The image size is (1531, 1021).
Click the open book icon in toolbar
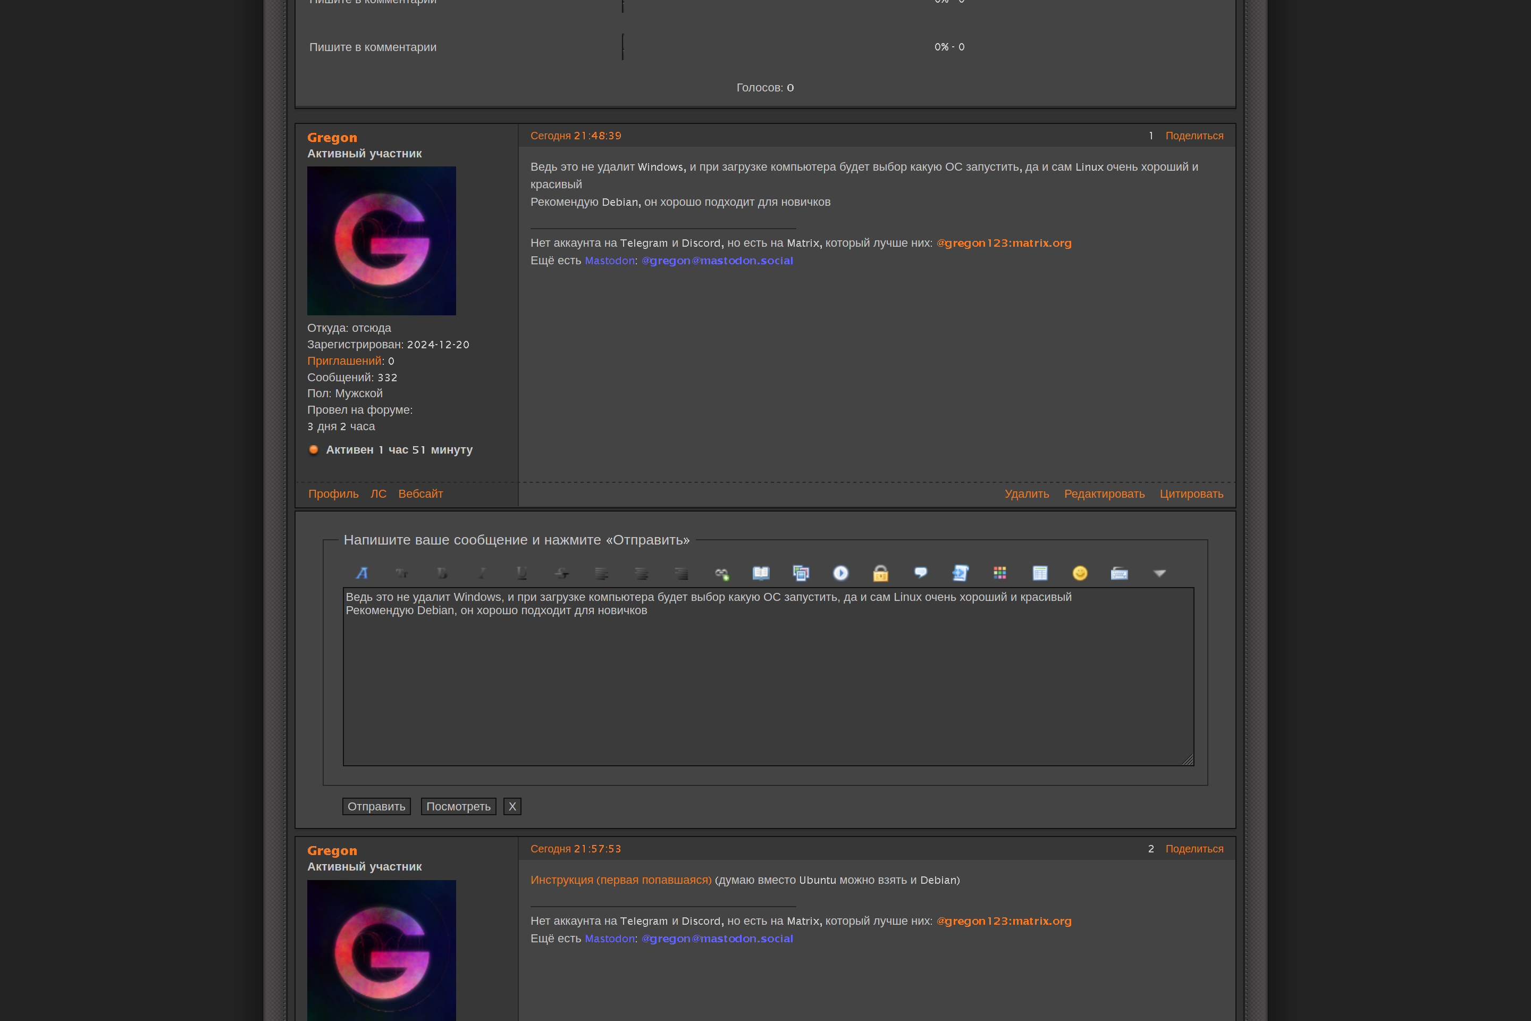pos(761,573)
